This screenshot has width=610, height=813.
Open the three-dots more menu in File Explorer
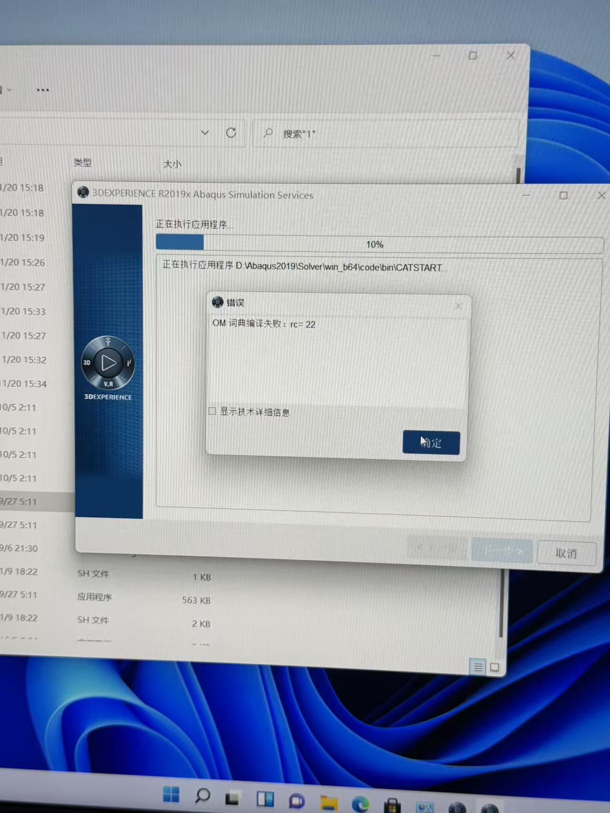click(x=43, y=90)
